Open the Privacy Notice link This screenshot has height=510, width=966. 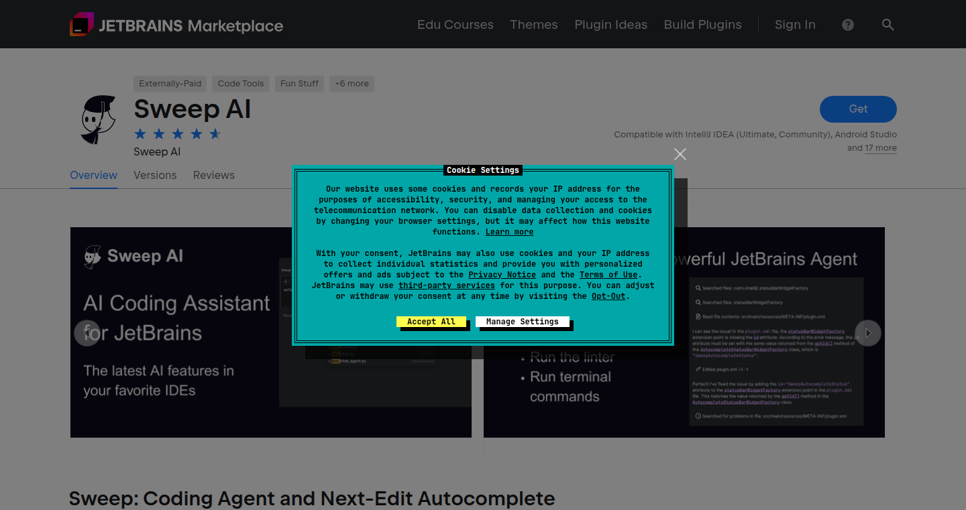click(x=502, y=275)
